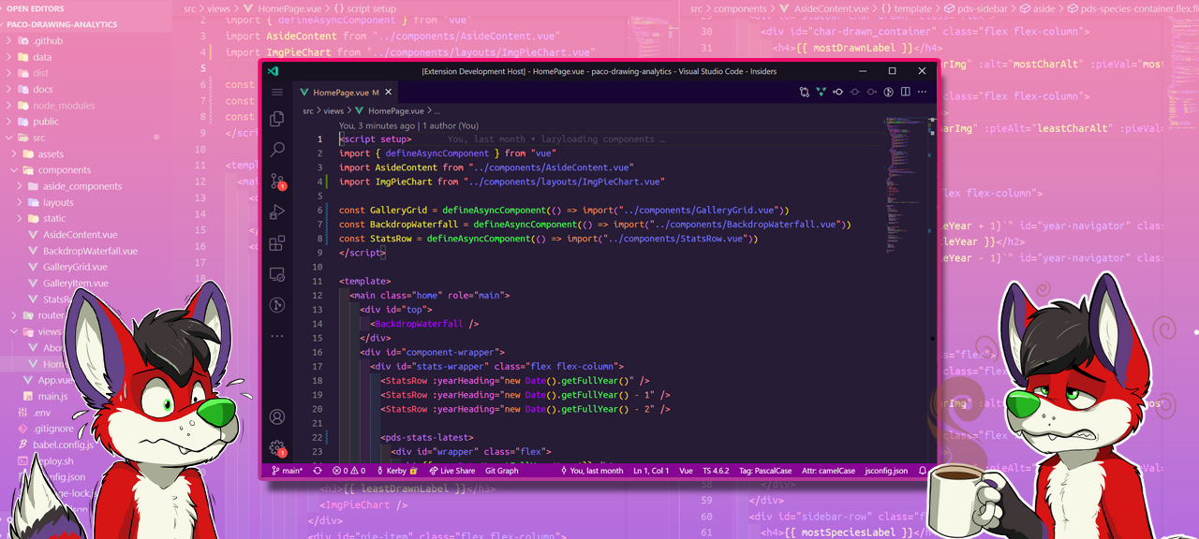Viewport: 1199px width, 539px height.
Task: Run Vitest via the green editor title icon
Action: tap(821, 92)
